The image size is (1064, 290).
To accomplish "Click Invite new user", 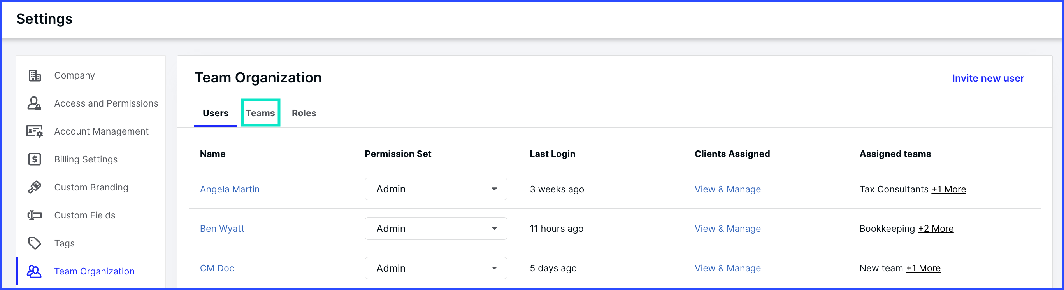I will (x=988, y=79).
